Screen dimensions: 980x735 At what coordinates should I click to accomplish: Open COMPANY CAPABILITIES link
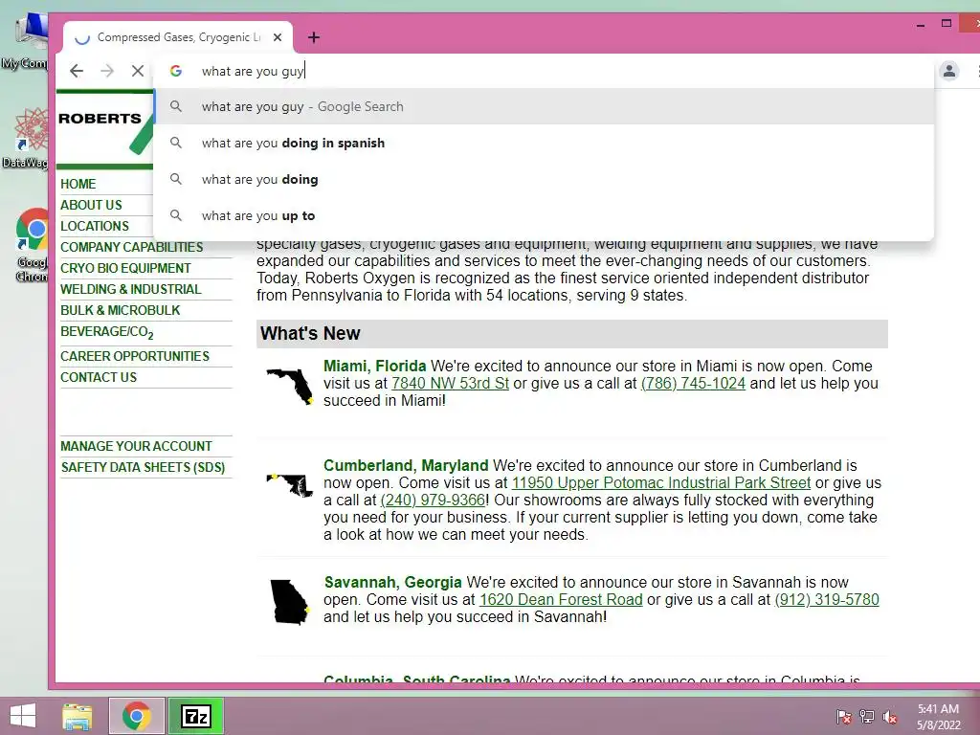coord(132,248)
